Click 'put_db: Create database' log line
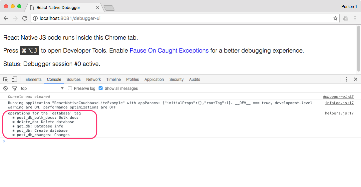 coord(40,131)
